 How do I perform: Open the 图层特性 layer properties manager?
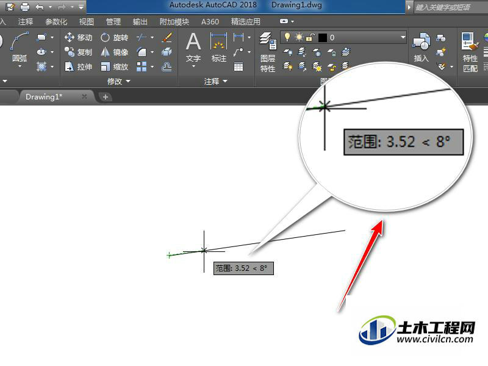pos(268,52)
